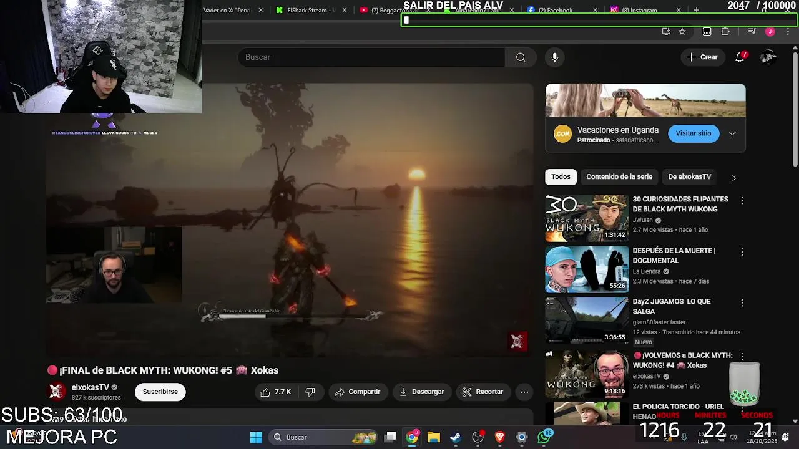Click the Suscribirse button

[160, 392]
